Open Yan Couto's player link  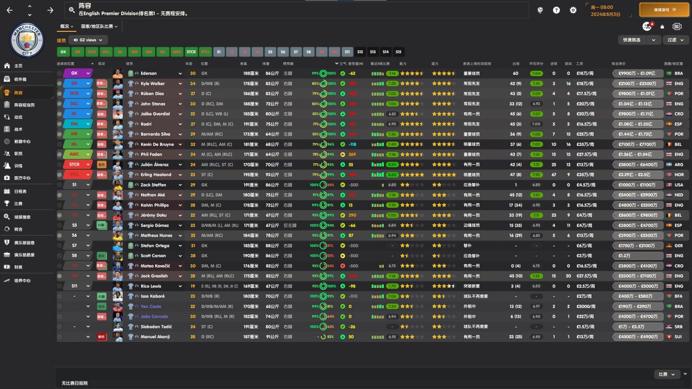point(151,306)
